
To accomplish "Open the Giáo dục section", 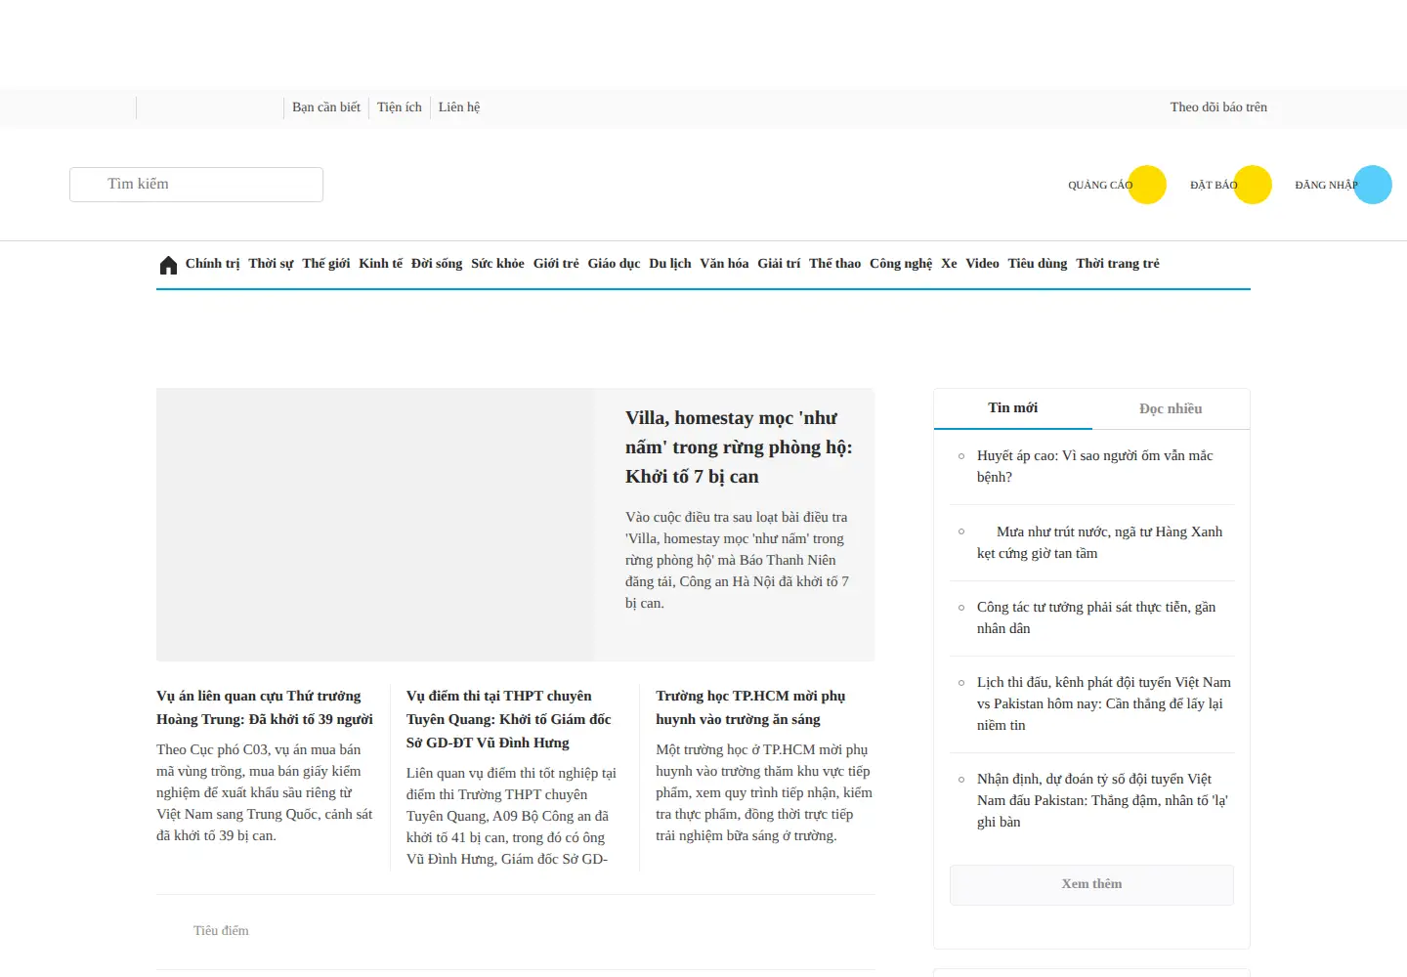I will (x=614, y=264).
